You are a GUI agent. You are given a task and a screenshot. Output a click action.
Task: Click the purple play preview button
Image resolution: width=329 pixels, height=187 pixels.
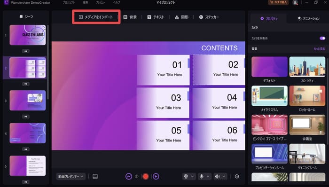[156, 177]
